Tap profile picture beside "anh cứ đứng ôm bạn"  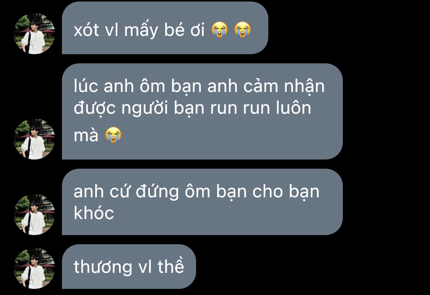(34, 215)
